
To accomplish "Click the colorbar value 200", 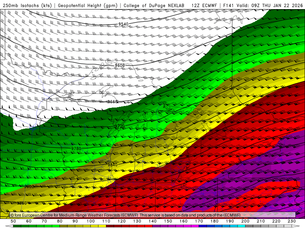I will 245,221.
